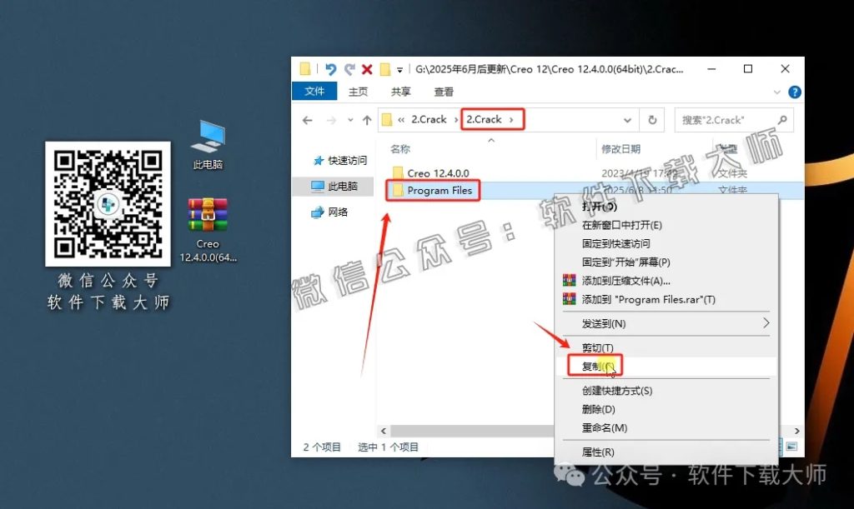The image size is (854, 509).
Task: Select the Creo 12.4.0.0(64... archive desktop icon
Action: tap(208, 230)
